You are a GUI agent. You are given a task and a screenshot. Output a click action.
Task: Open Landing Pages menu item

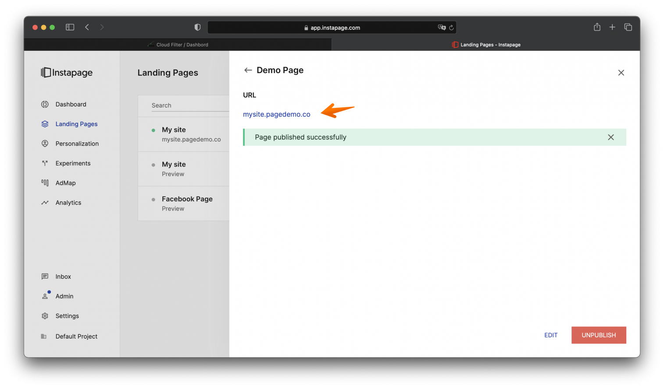(x=76, y=124)
